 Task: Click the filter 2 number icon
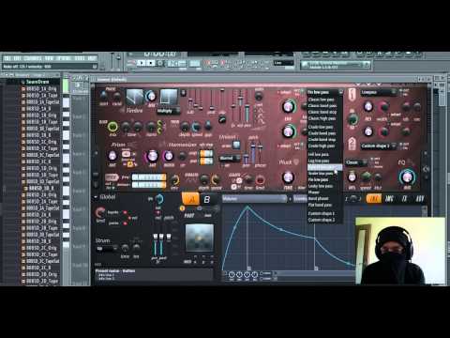pyautogui.click(x=352, y=144)
